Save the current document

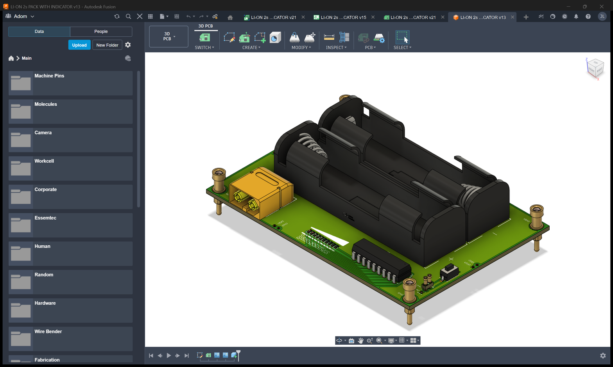point(177,16)
